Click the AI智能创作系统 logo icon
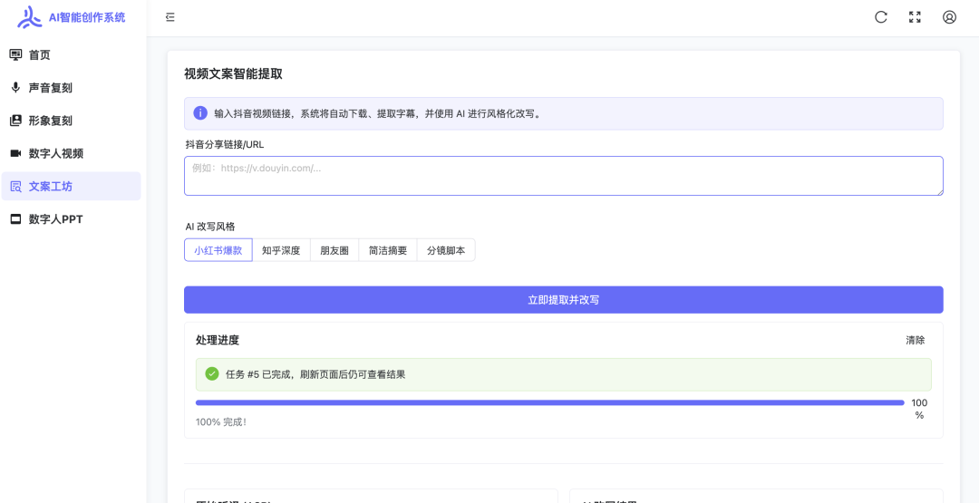 29,17
